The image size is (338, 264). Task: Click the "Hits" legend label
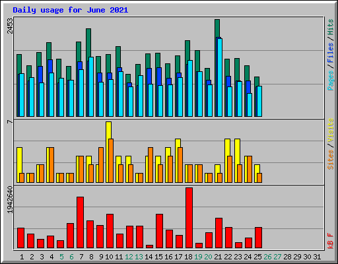(x=330, y=27)
